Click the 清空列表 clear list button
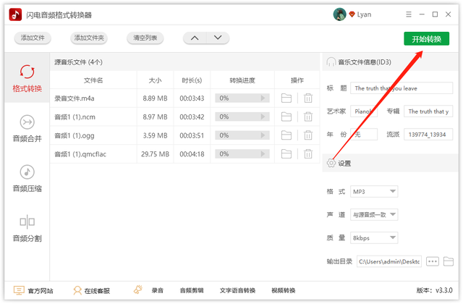The width and height of the screenshot is (463, 304). (145, 38)
